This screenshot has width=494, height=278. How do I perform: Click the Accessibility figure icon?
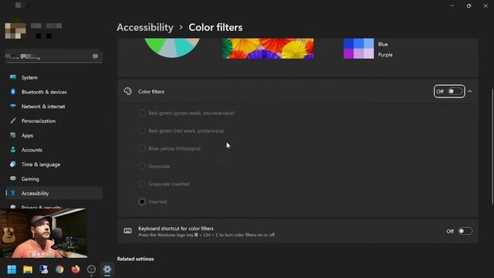tap(13, 193)
